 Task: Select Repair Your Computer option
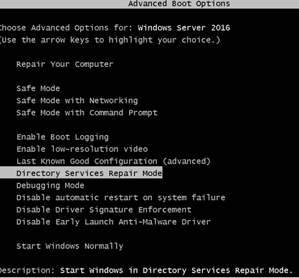tap(65, 64)
